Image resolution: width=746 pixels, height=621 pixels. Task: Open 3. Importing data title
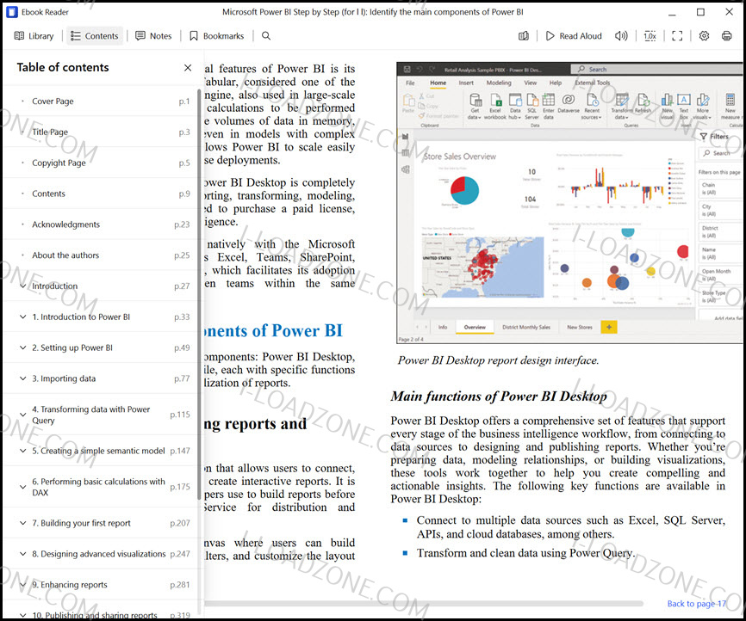click(64, 378)
